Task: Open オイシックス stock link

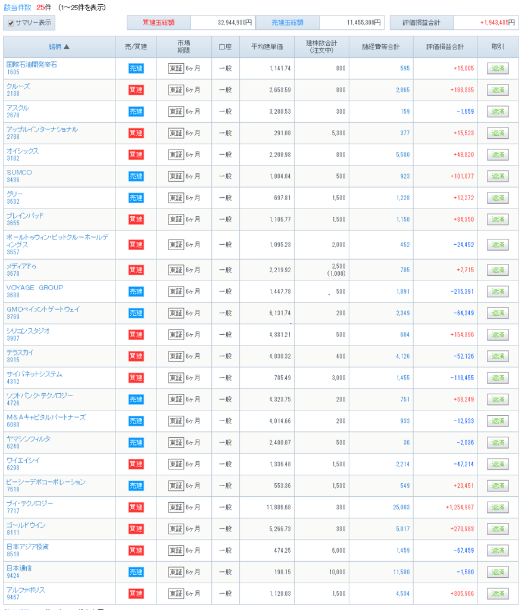Action: pyautogui.click(x=23, y=151)
